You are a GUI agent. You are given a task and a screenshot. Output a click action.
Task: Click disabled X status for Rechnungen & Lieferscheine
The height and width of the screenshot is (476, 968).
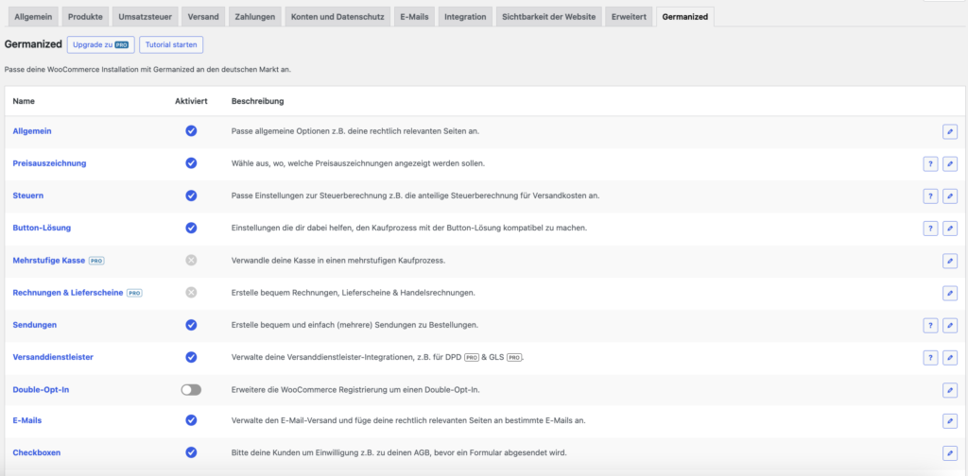coord(191,292)
